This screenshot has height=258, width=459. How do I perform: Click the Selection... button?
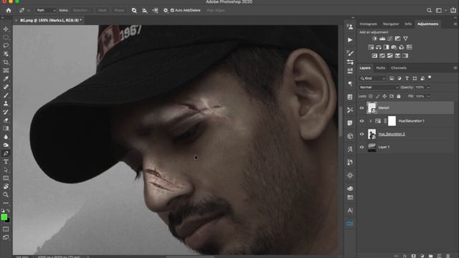pyautogui.click(x=81, y=10)
